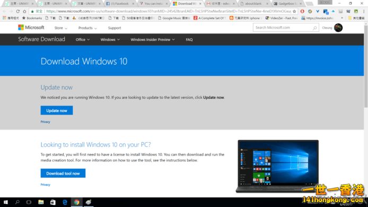Open the FAQ menu item
This screenshot has width=368, height=207.
pyautogui.click(x=189, y=39)
